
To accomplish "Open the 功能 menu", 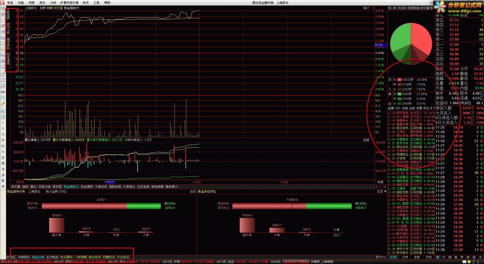I will point(21,3).
